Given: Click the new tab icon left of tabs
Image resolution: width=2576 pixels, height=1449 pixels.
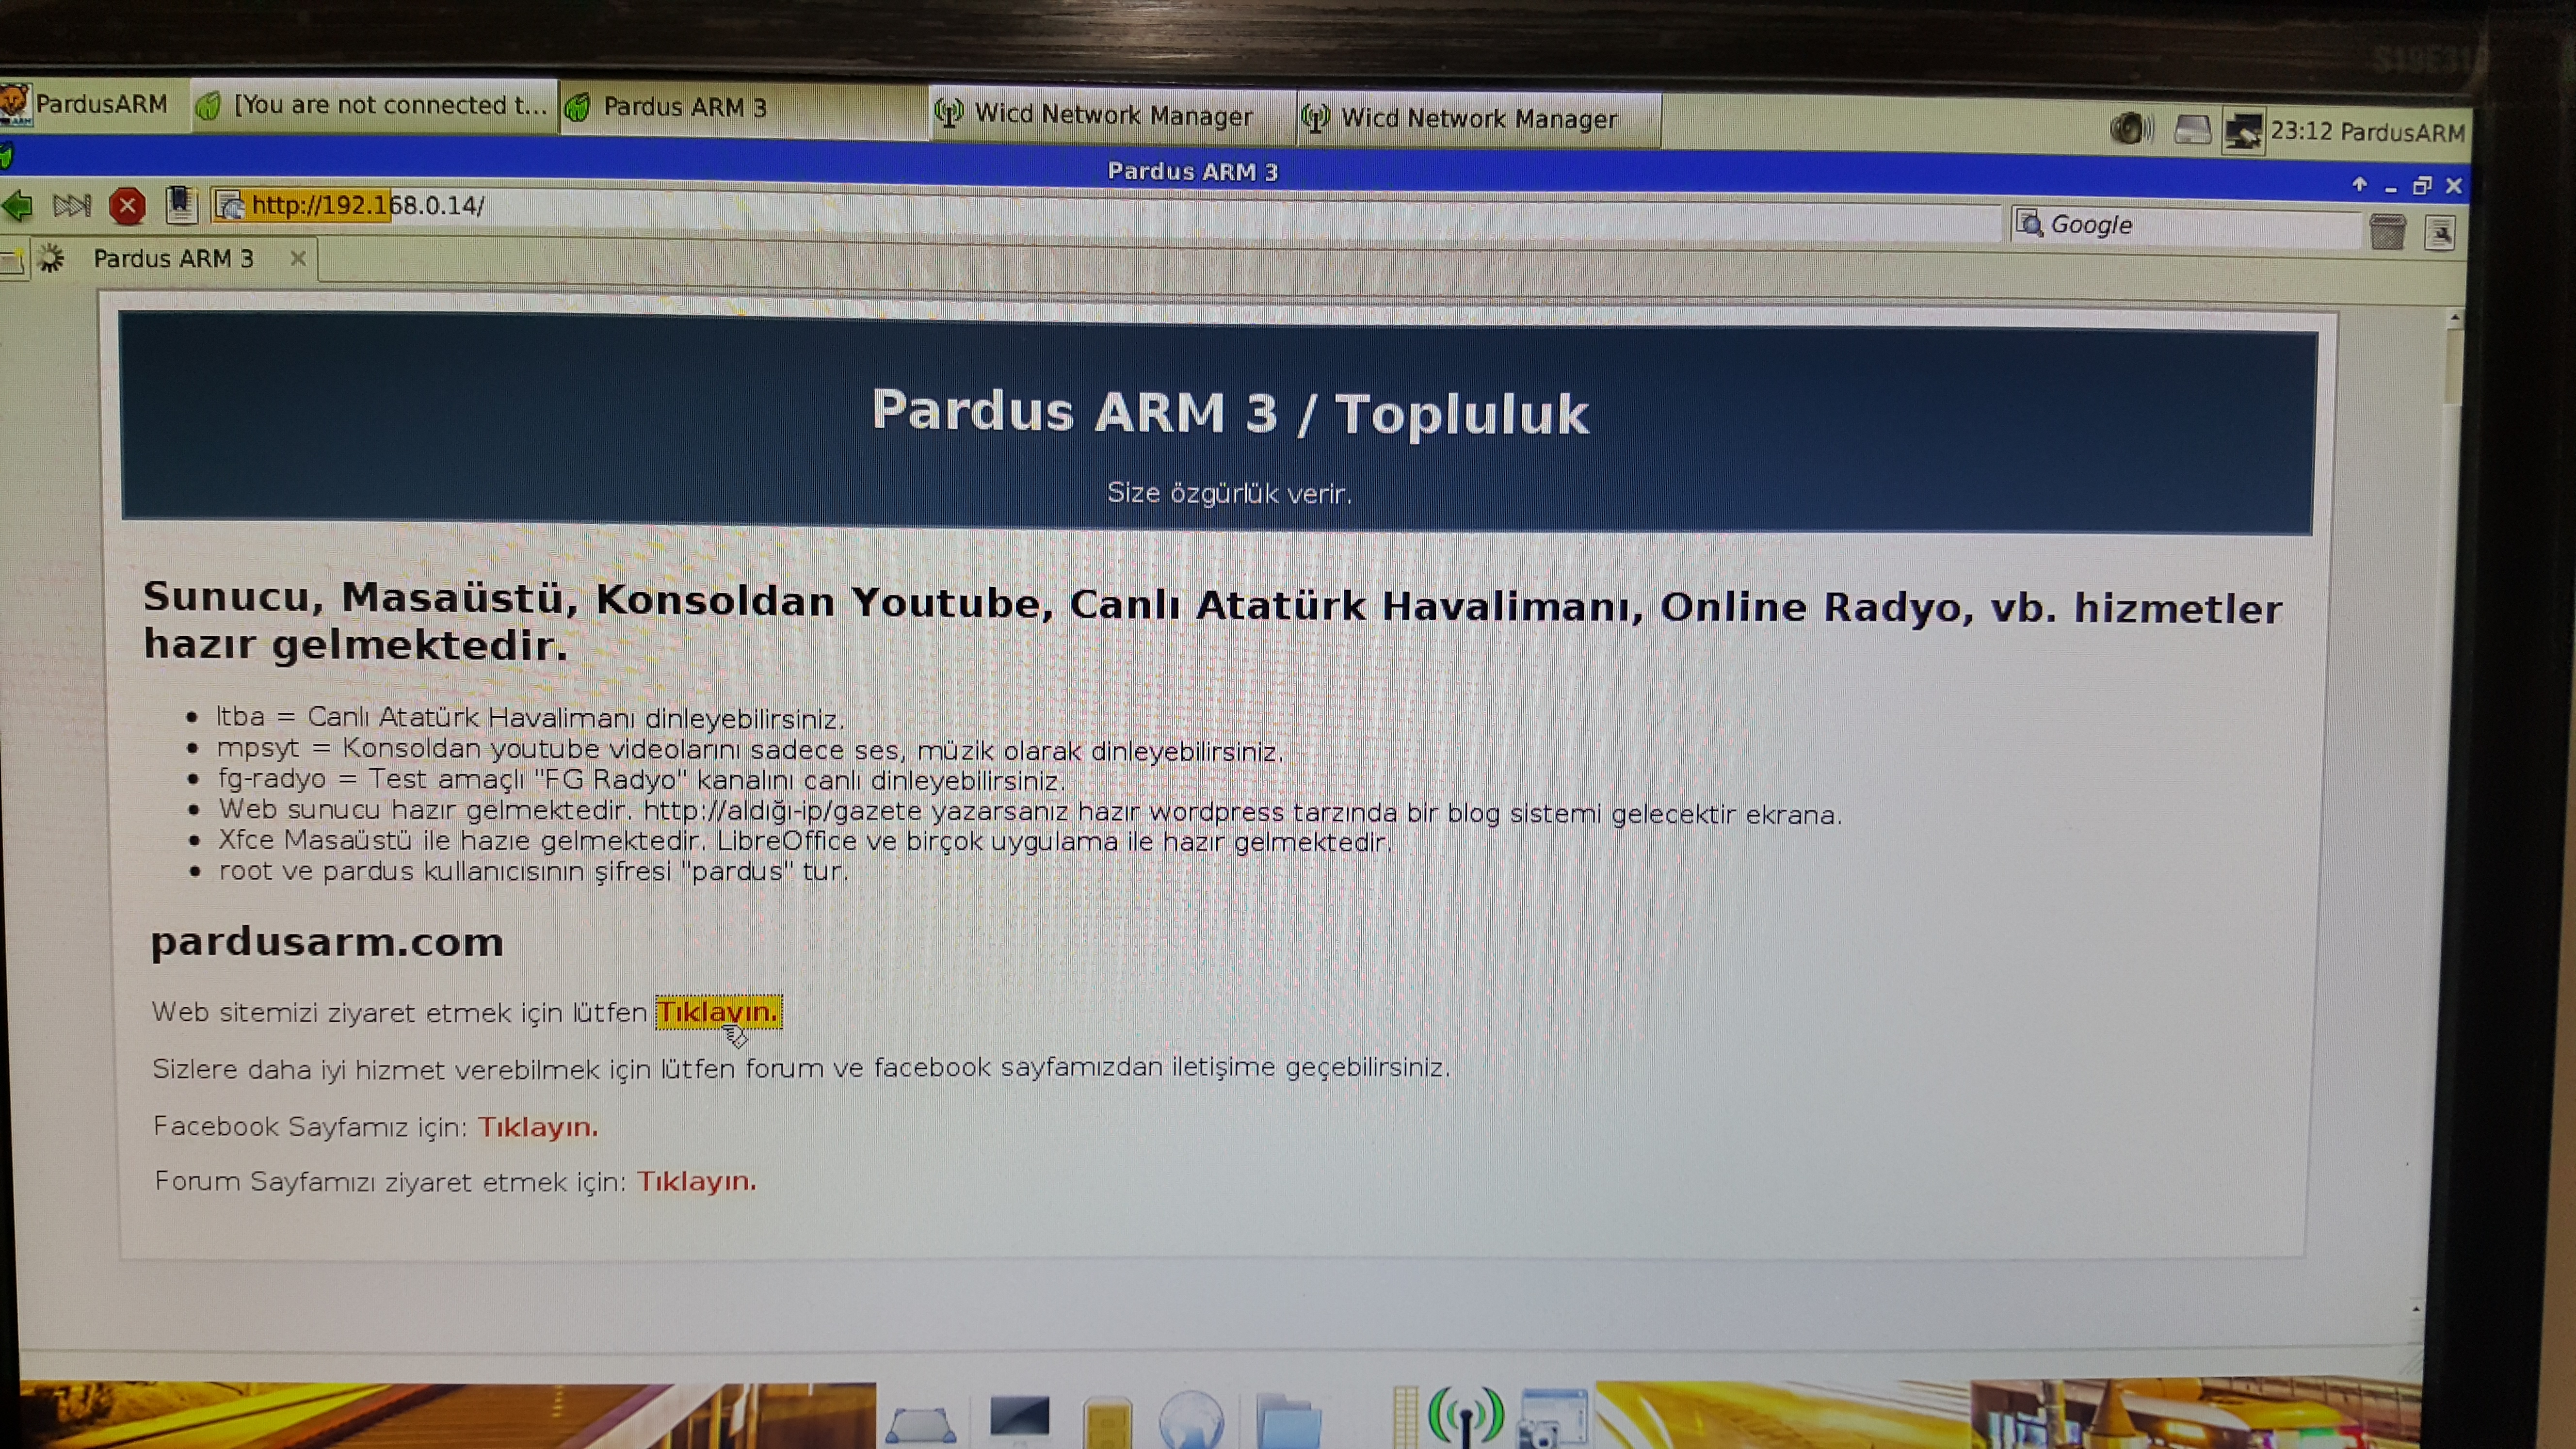Looking at the screenshot, I should point(12,263).
